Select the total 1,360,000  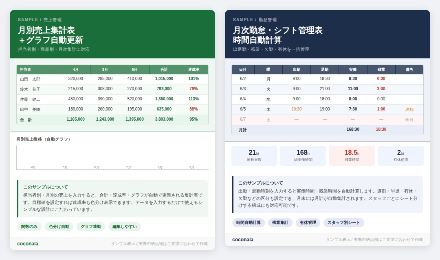tap(164, 99)
